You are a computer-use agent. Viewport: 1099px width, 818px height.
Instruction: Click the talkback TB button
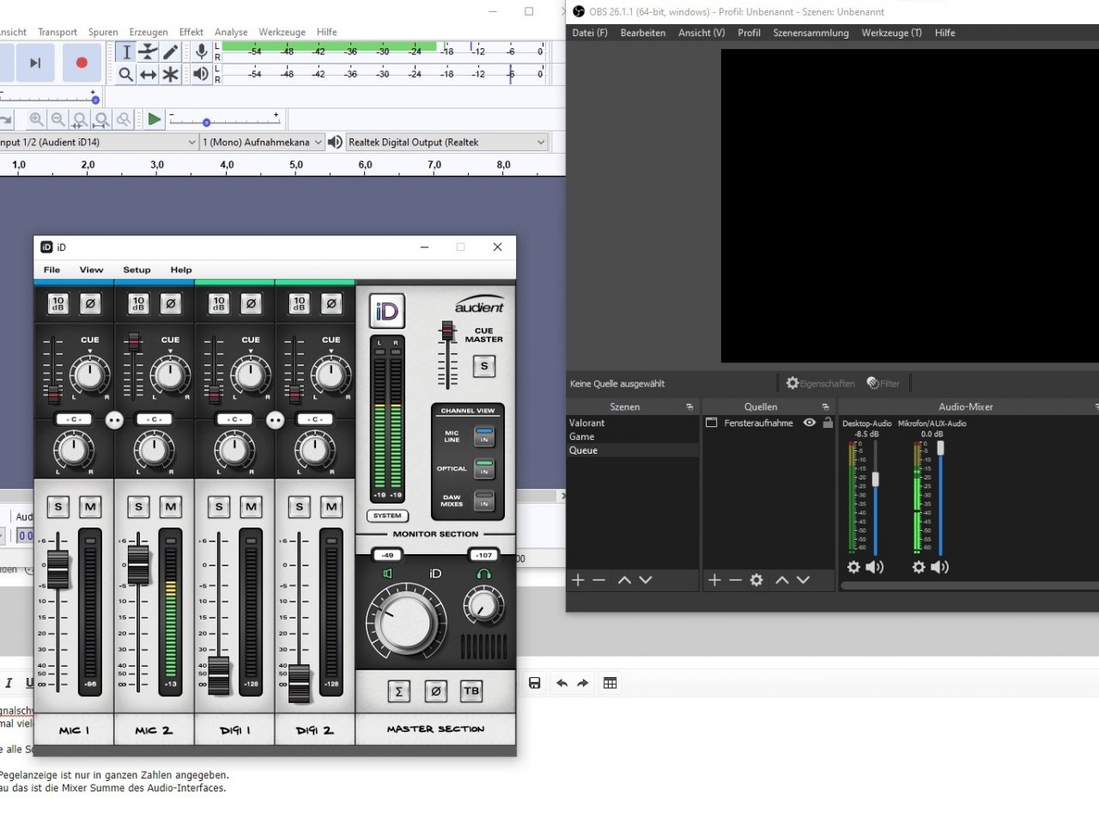[471, 691]
